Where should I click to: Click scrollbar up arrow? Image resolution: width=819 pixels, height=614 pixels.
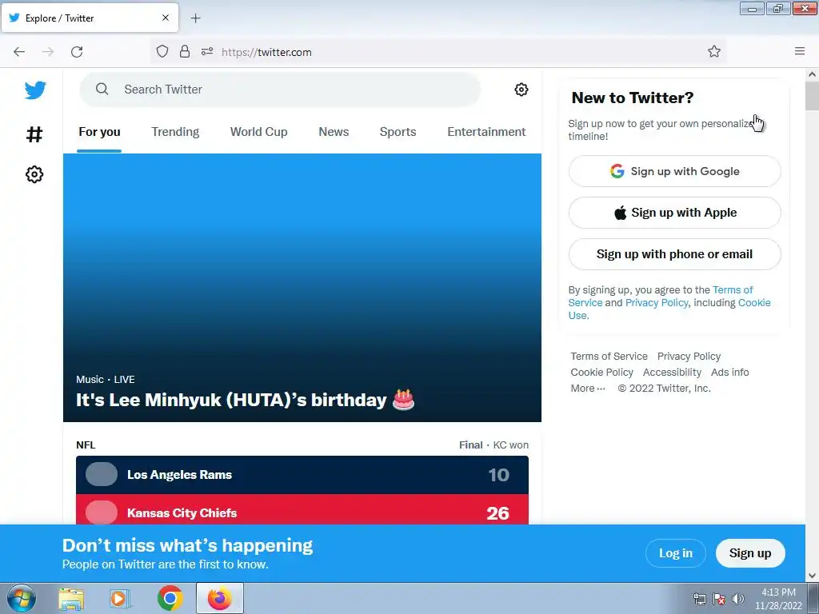pyautogui.click(x=812, y=74)
